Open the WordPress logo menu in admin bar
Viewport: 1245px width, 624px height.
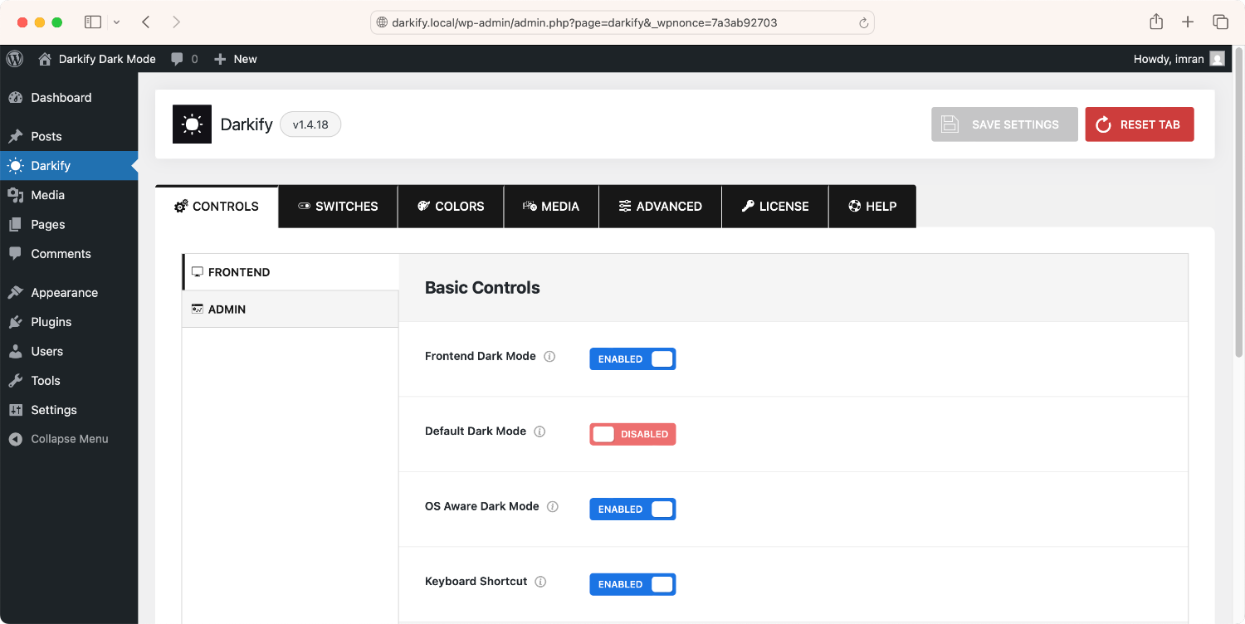click(x=14, y=59)
